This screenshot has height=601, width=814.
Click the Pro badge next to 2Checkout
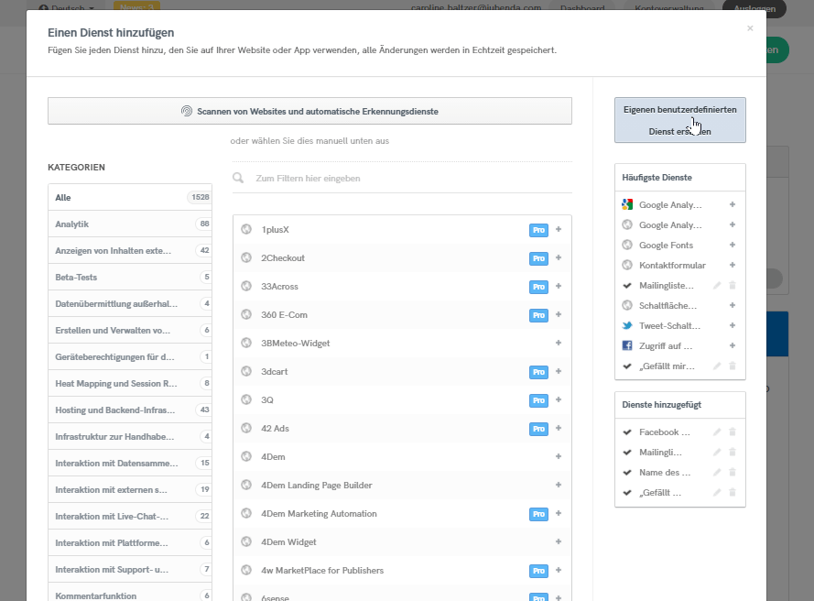click(x=538, y=258)
